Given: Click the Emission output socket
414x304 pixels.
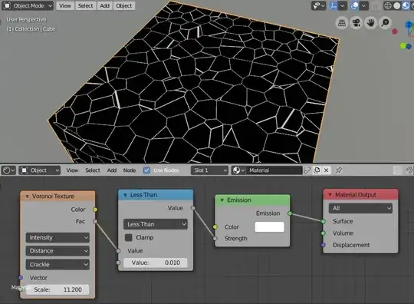Looking at the screenshot, I should (x=290, y=213).
